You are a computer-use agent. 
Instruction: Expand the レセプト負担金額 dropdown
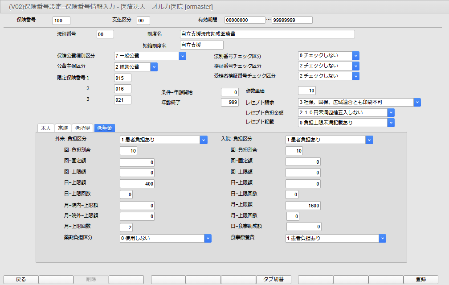391,112
